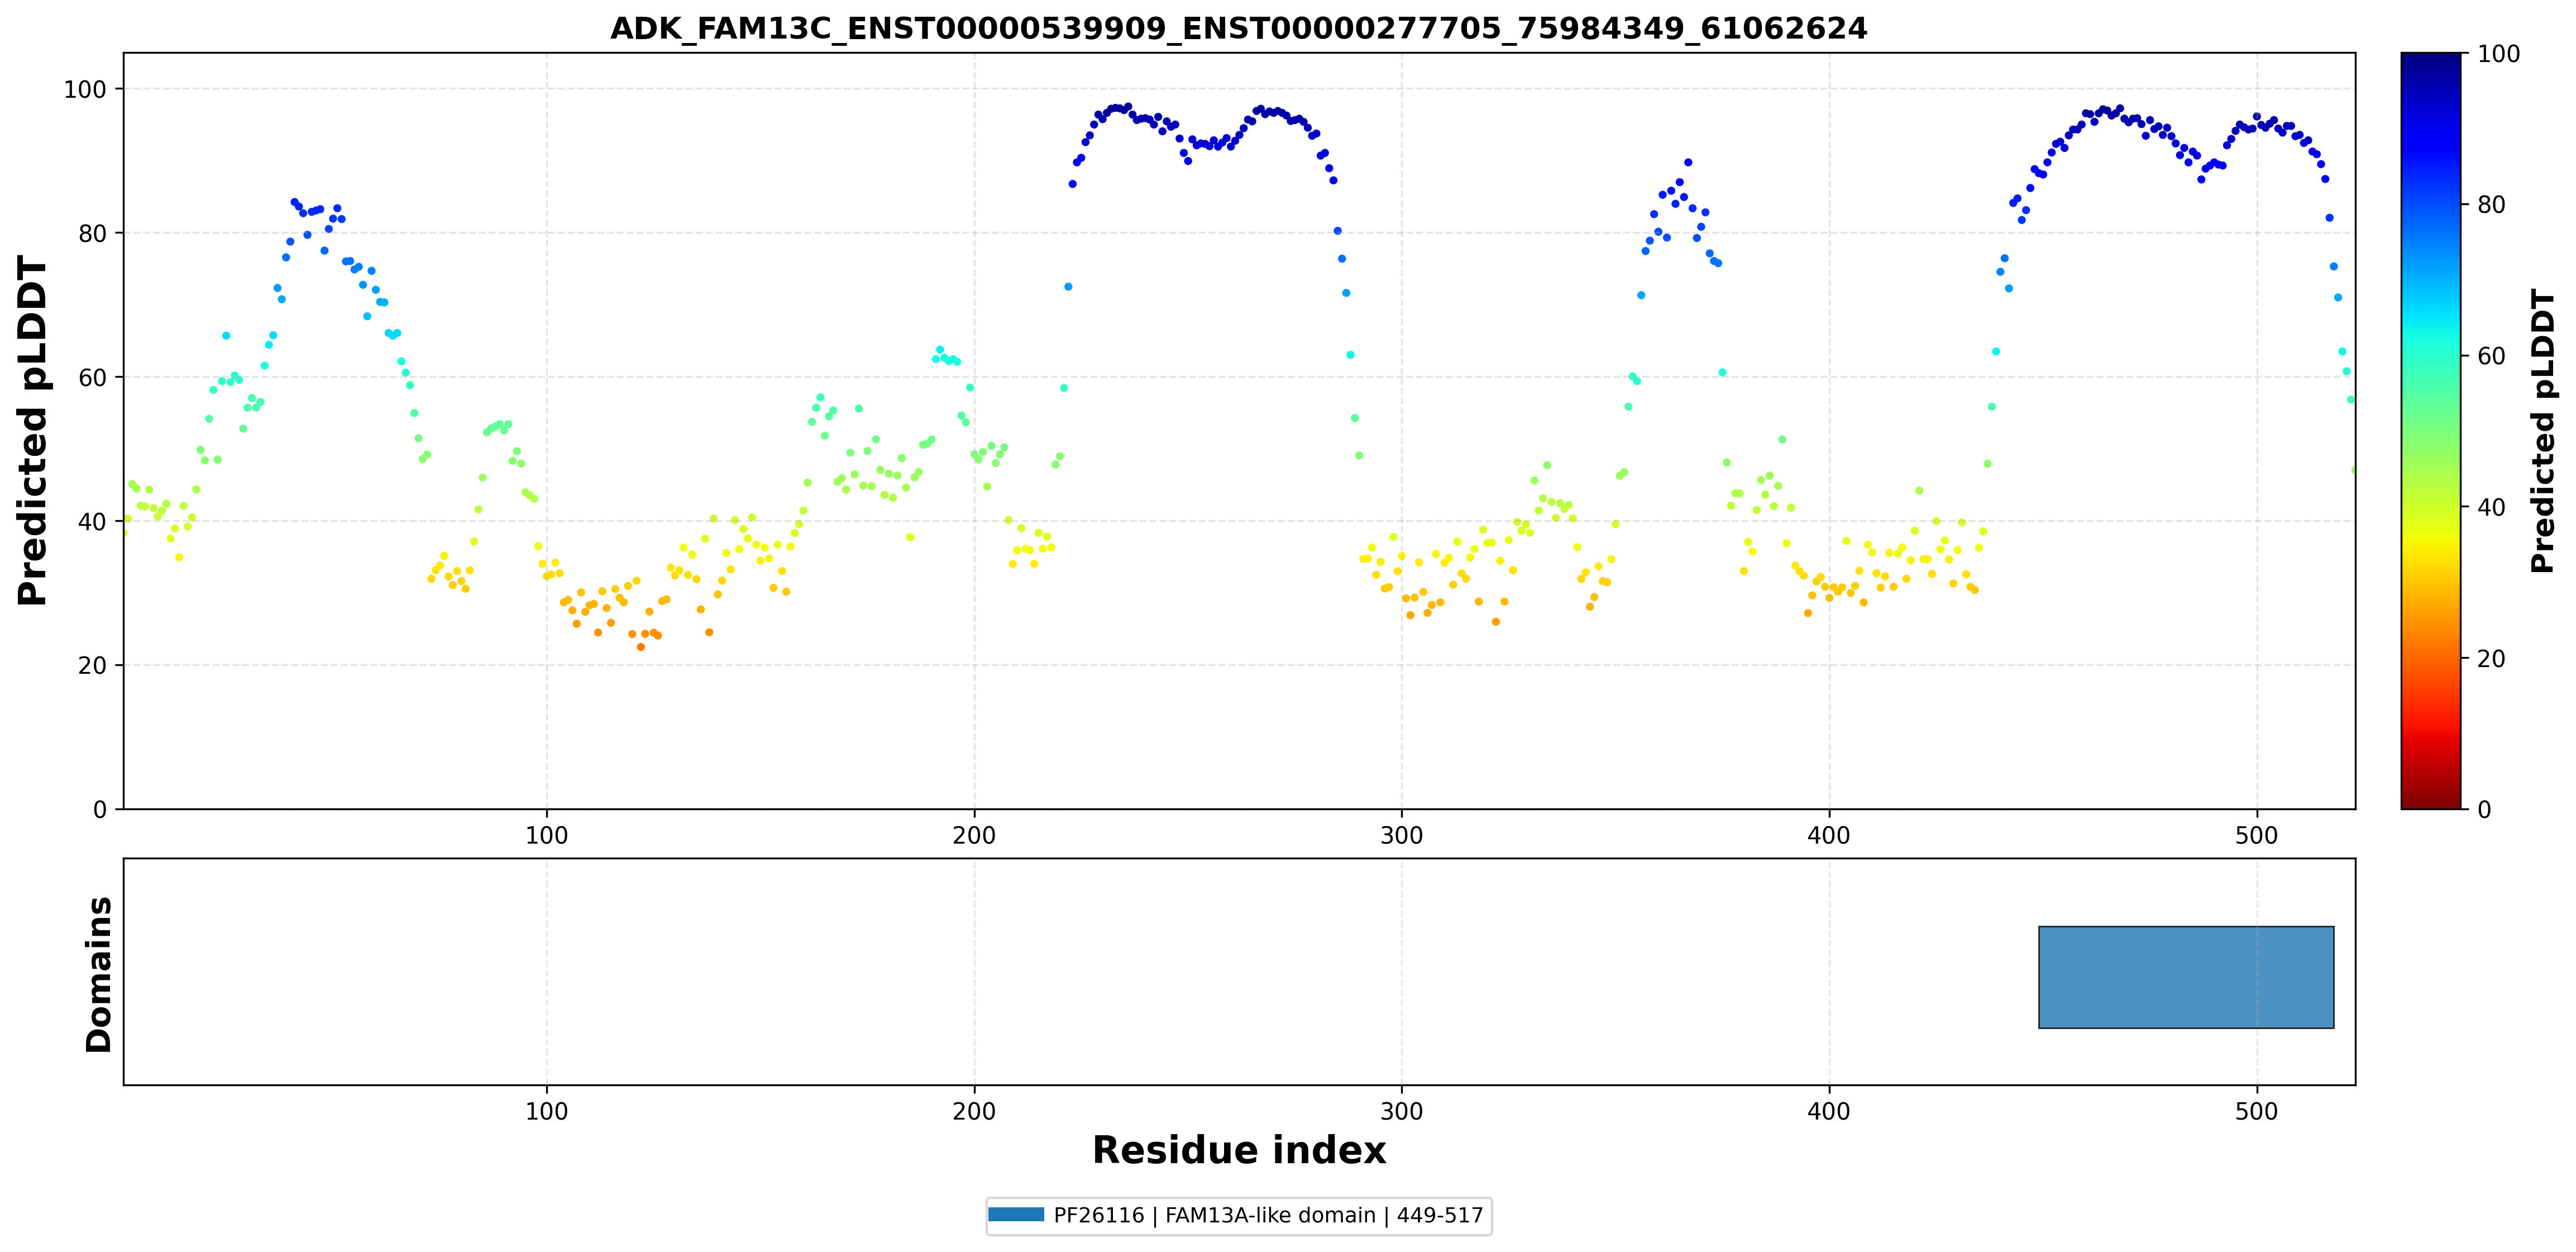2576x1252 pixels.
Task: Click the Domains axis label
Action: pos(98,974)
